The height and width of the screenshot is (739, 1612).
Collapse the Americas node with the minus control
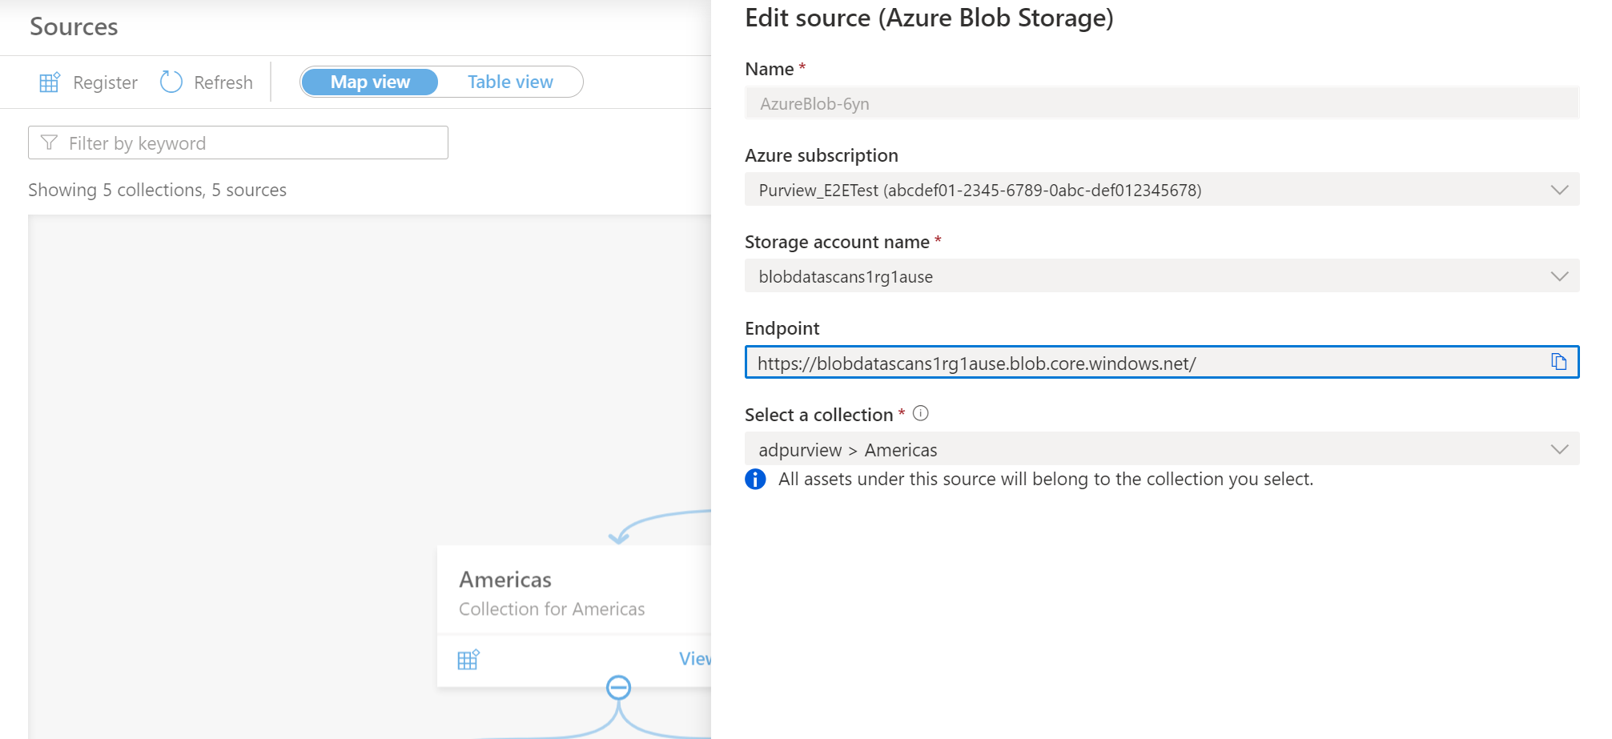coord(618,686)
